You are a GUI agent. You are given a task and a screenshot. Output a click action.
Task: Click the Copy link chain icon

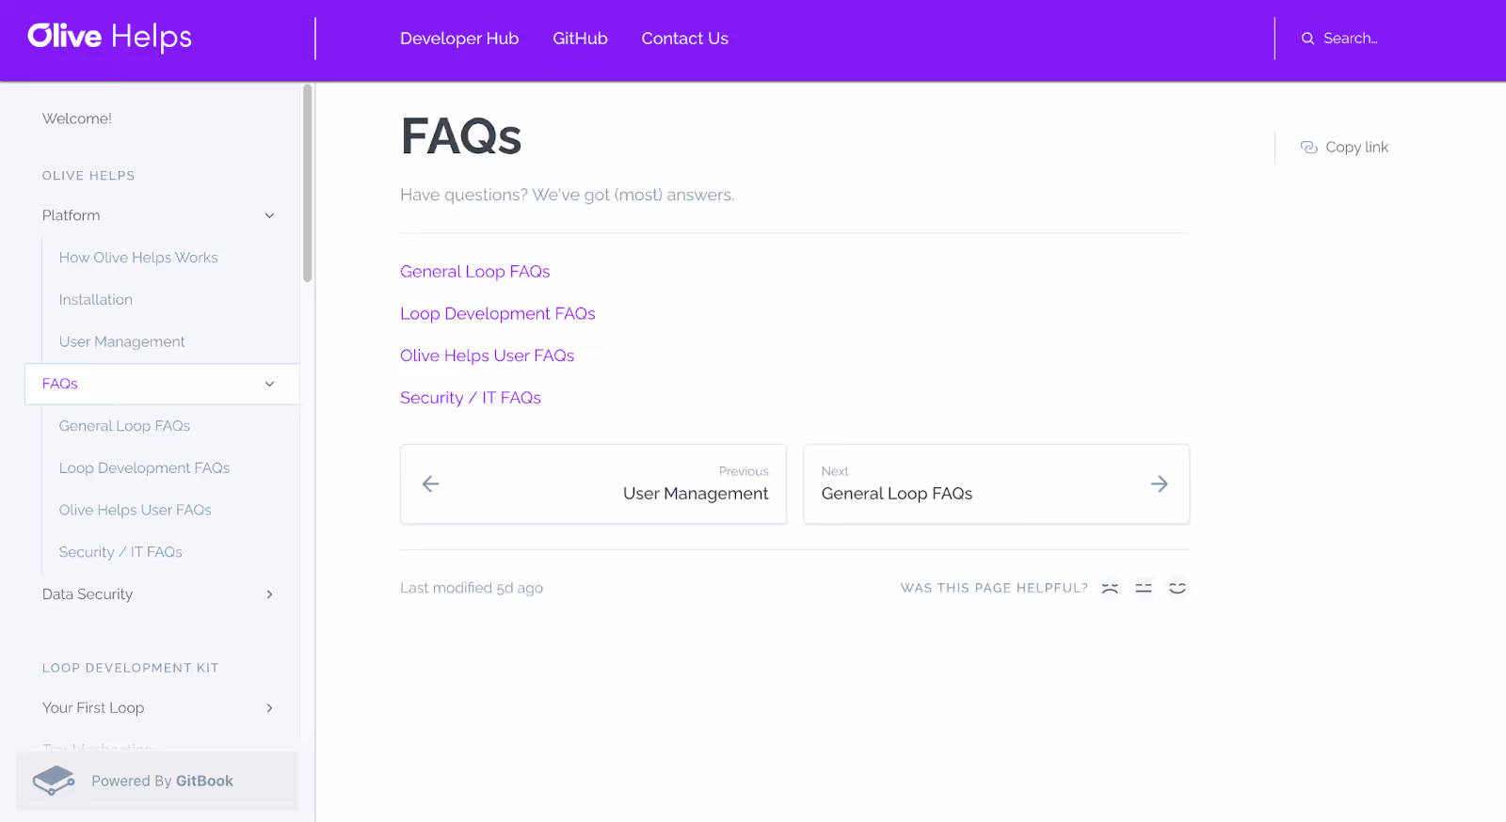(1308, 148)
